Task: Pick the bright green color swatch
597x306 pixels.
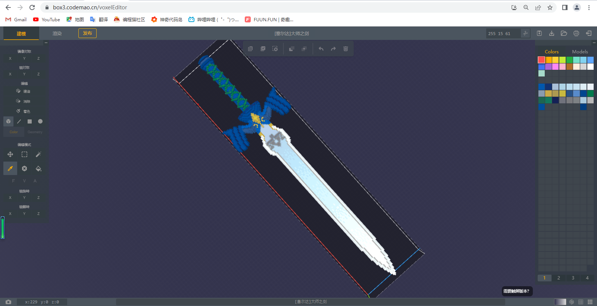Action: pyautogui.click(x=569, y=60)
